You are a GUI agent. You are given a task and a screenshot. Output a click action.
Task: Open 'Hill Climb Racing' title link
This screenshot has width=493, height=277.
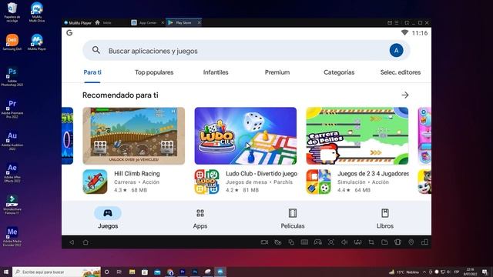pyautogui.click(x=137, y=173)
